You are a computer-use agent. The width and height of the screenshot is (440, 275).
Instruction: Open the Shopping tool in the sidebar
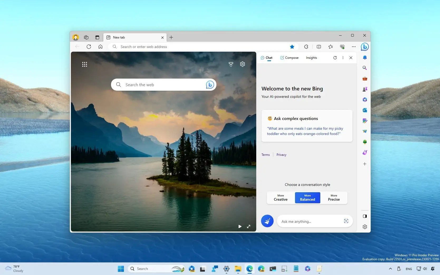(365, 79)
